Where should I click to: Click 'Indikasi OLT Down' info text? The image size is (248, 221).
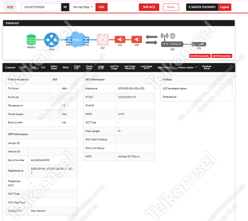(128, 157)
